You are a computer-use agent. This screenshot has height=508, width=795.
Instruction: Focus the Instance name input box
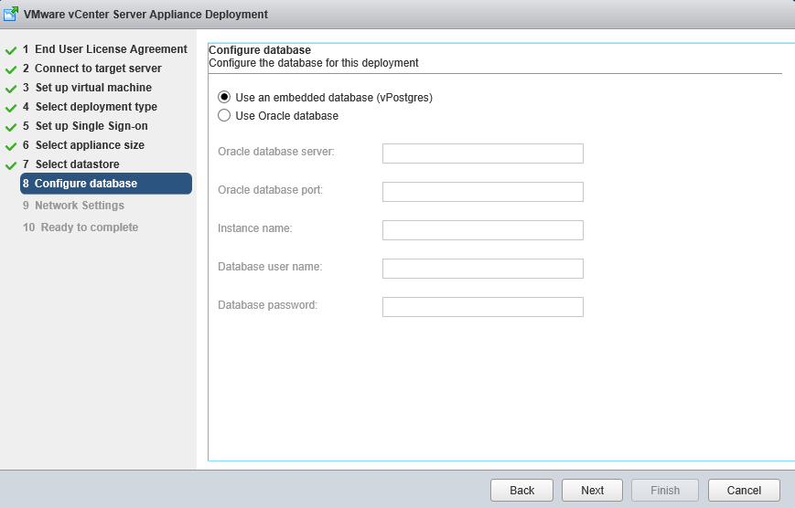(x=483, y=230)
